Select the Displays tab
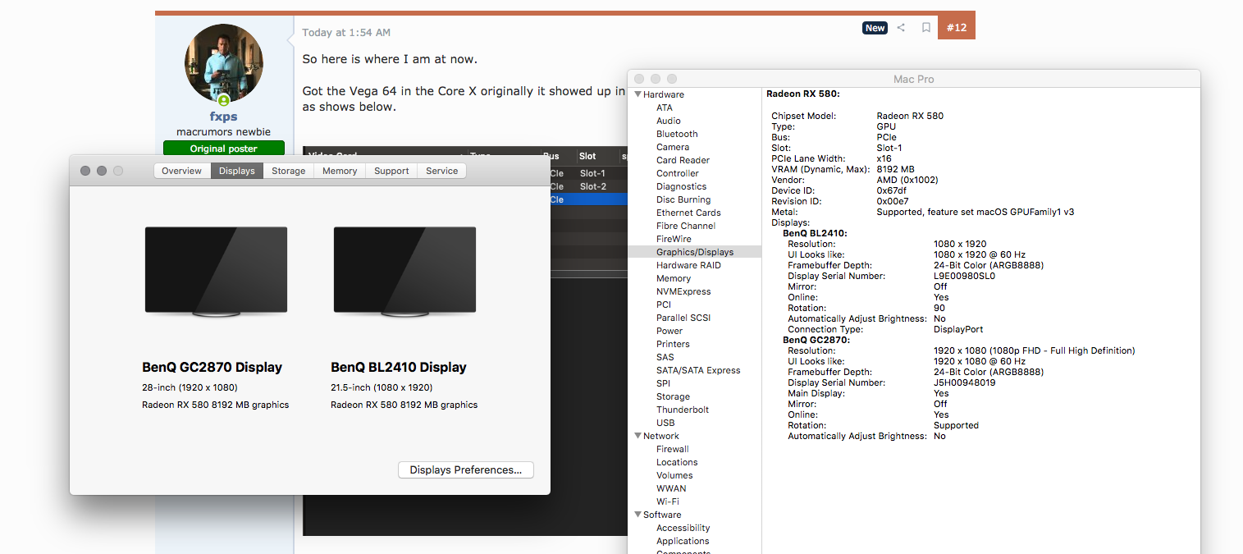 coord(236,171)
